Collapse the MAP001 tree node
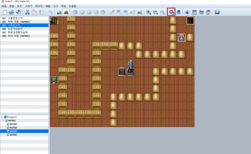 pos(3,120)
